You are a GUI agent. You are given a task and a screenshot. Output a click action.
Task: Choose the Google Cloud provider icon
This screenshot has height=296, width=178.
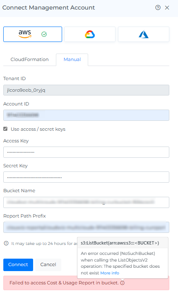(90, 34)
